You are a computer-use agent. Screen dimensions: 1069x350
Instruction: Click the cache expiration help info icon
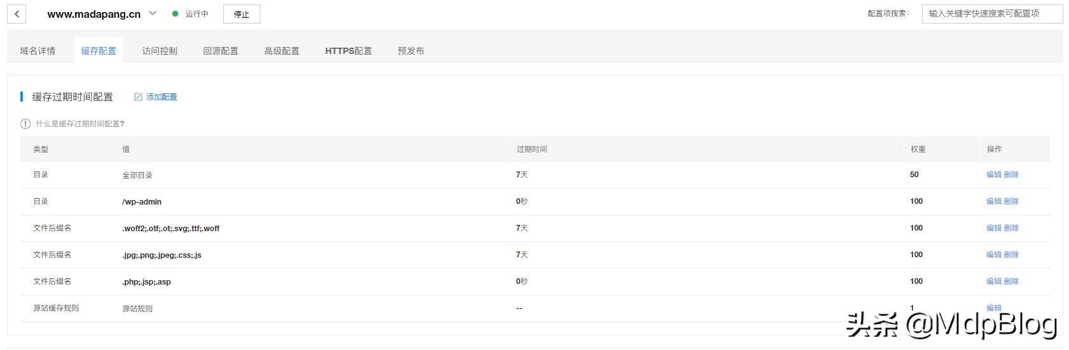[25, 124]
